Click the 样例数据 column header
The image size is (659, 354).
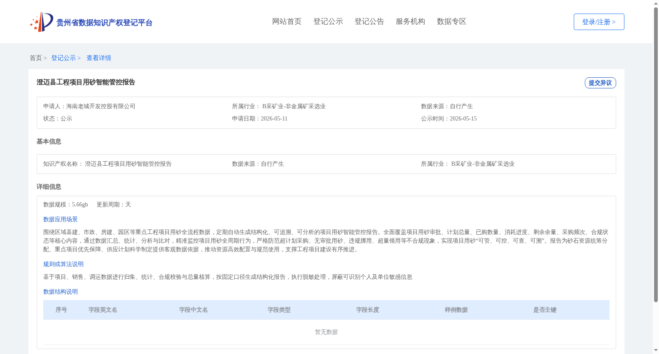click(456, 310)
